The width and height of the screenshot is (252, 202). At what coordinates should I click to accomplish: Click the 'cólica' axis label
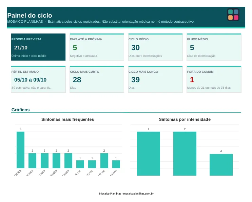[x=18, y=173]
